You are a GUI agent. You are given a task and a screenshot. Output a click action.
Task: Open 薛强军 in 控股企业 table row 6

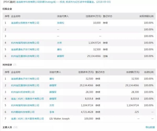pos(61,56)
